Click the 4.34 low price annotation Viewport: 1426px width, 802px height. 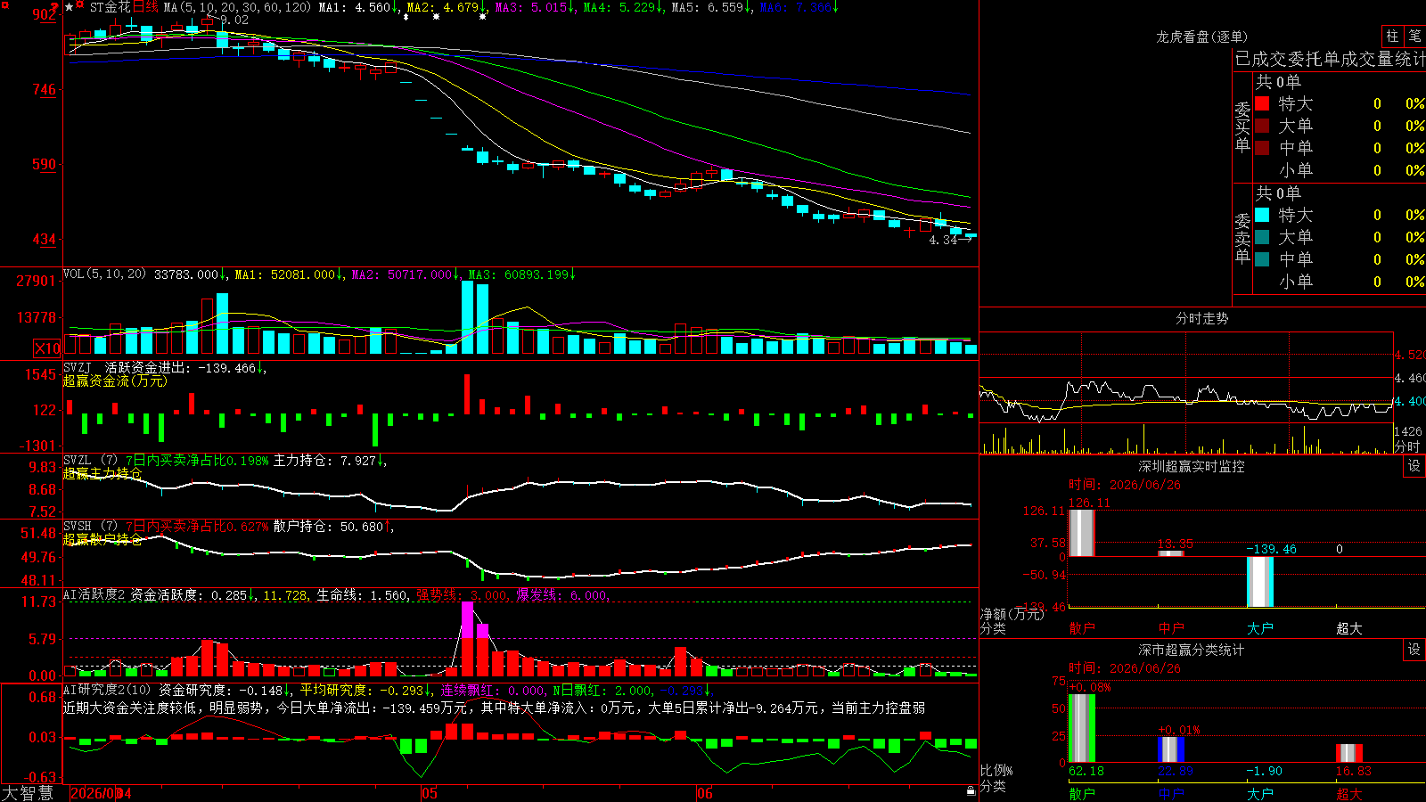tap(943, 240)
